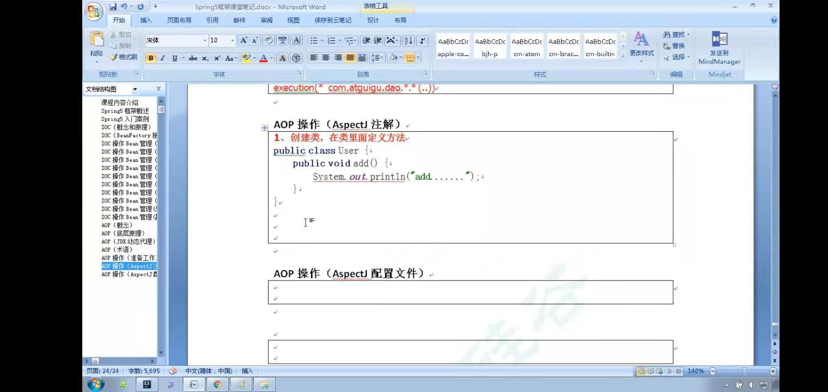Screen dimensions: 828x392
Task: Send to MindManager button
Action: (x=720, y=48)
